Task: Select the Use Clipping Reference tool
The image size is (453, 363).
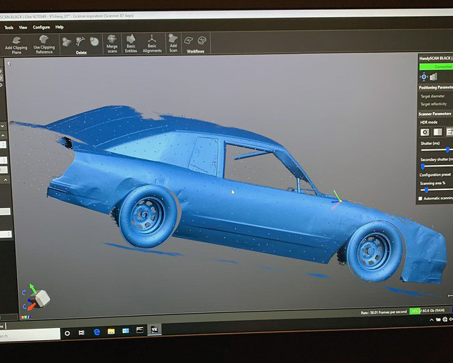Action: pyautogui.click(x=44, y=45)
